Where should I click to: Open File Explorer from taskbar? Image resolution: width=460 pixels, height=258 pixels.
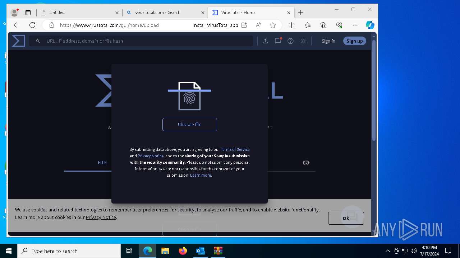pos(165,251)
